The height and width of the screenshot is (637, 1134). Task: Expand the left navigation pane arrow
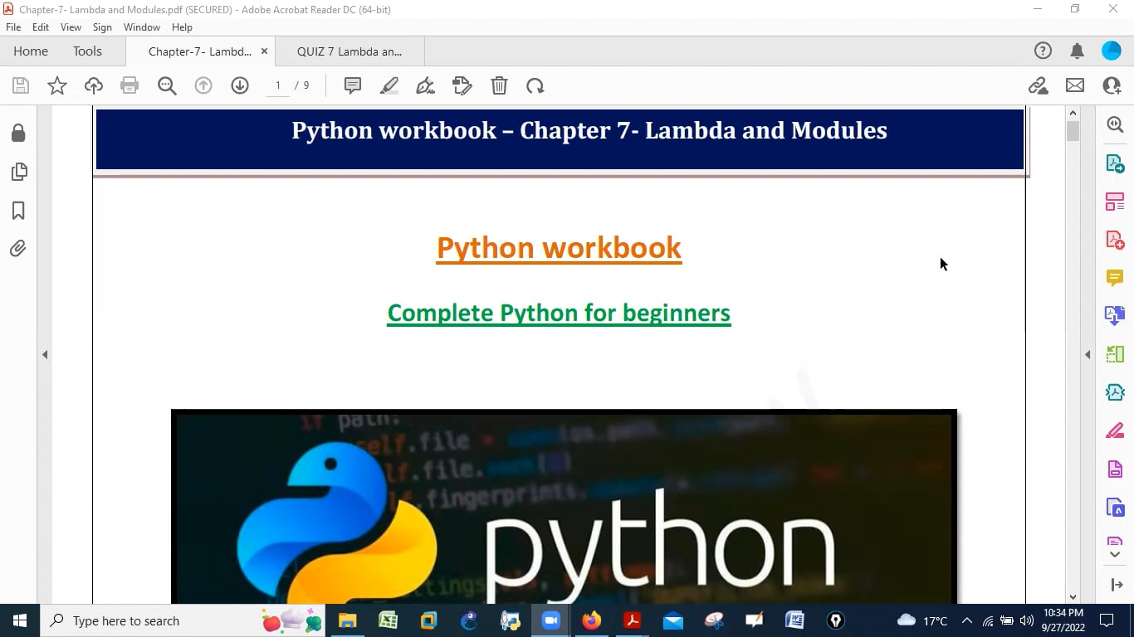(45, 354)
